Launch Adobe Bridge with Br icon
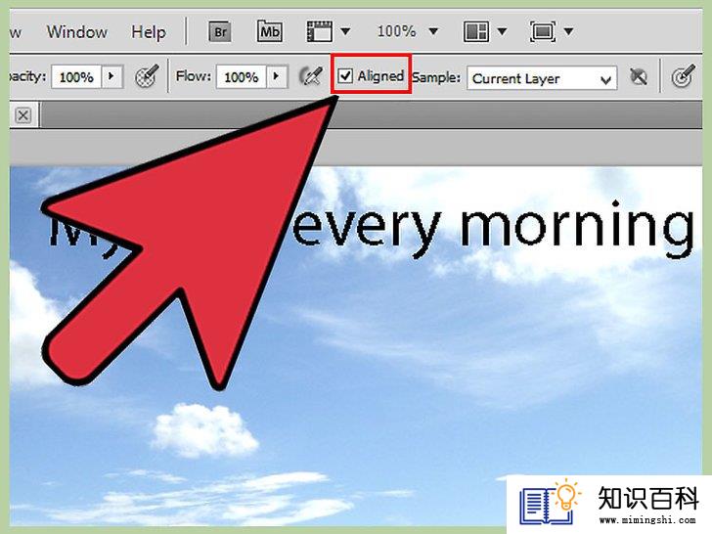Viewport: 712px width, 534px height. (220, 32)
